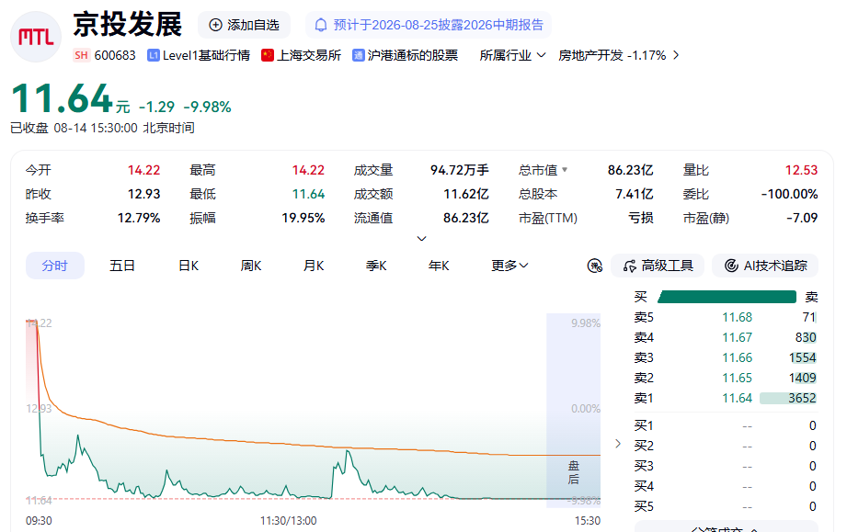847x532 pixels.
Task: Click the AI技术追踪 target icon
Action: click(x=731, y=266)
